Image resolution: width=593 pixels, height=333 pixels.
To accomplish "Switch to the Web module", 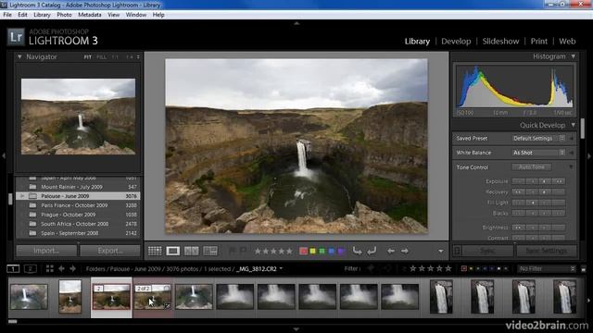I will pos(567,41).
